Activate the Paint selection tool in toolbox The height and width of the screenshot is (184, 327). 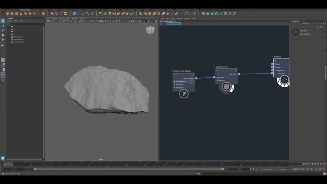3,30
